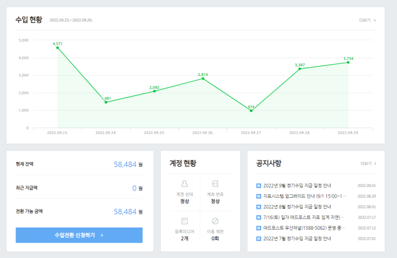
Task: Click the 3,734 data point on chart
Action: point(348,62)
